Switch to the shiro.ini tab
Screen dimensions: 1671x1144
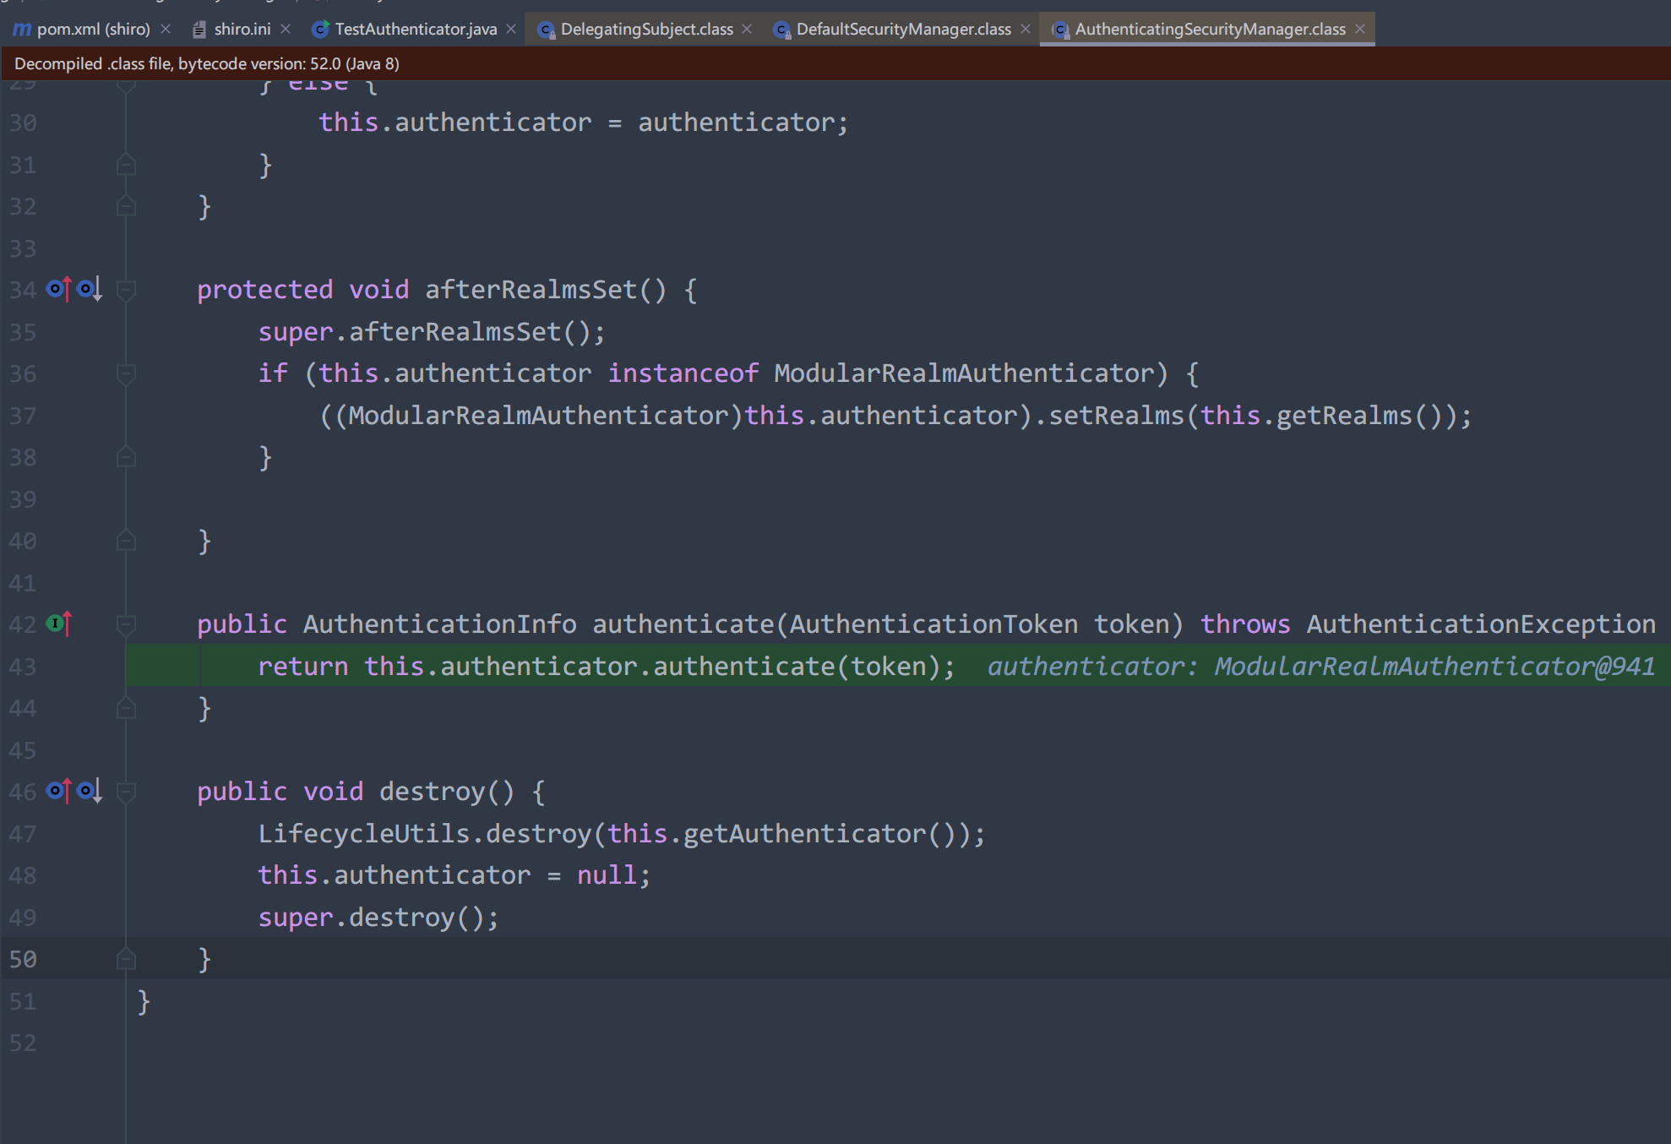tap(242, 29)
